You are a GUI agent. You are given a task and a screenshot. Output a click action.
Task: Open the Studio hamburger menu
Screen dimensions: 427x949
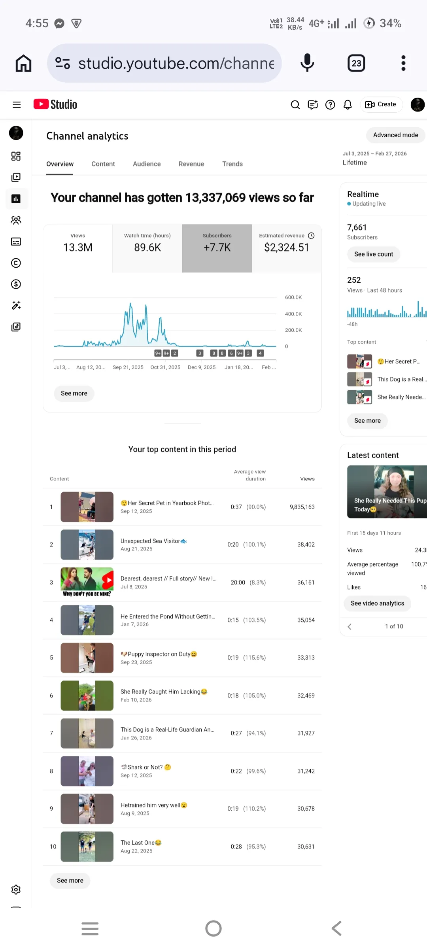coord(17,104)
